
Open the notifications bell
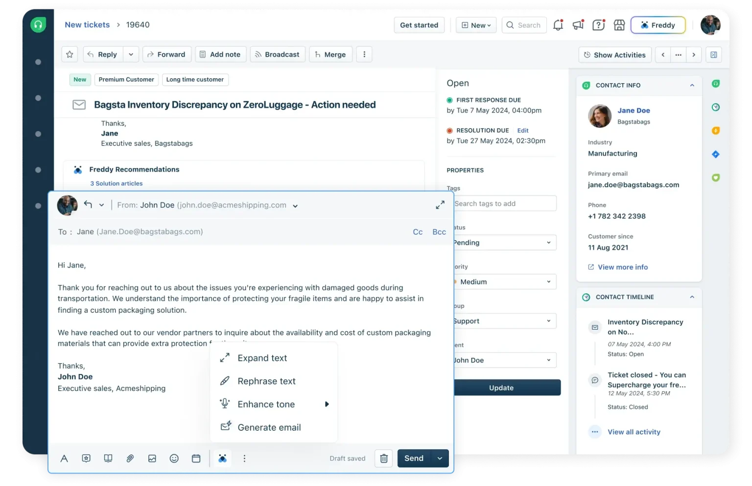point(558,25)
